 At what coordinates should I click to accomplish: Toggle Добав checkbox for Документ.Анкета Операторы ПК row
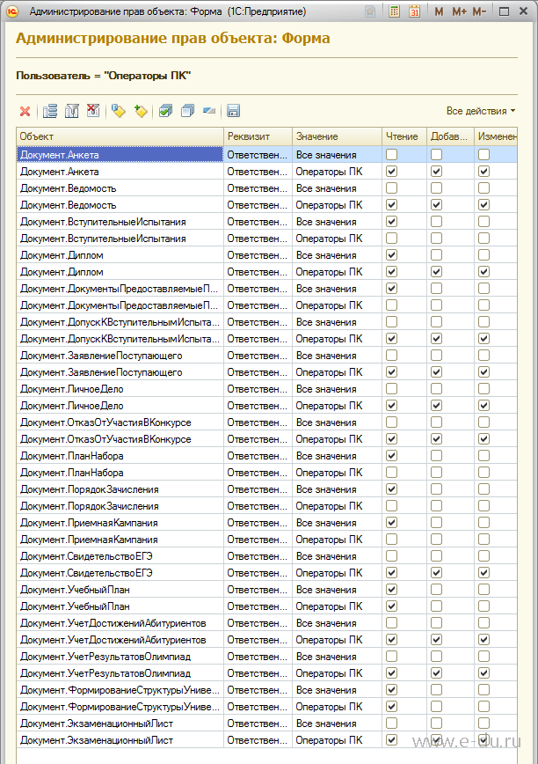(436, 171)
